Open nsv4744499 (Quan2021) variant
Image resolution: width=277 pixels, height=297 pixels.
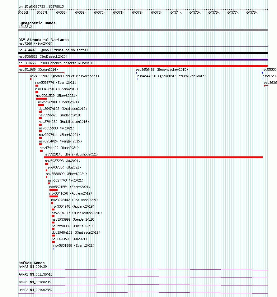pos(59,148)
